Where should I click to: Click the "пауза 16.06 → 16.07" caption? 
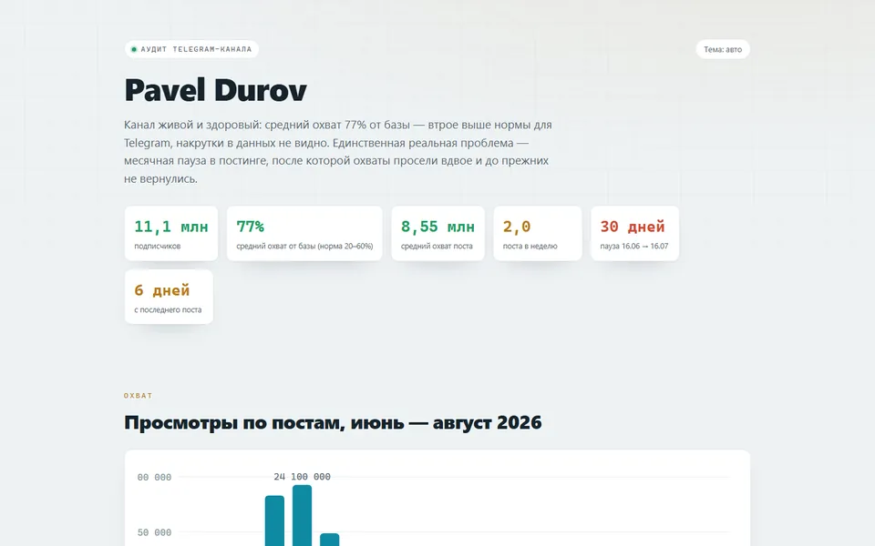click(x=634, y=247)
